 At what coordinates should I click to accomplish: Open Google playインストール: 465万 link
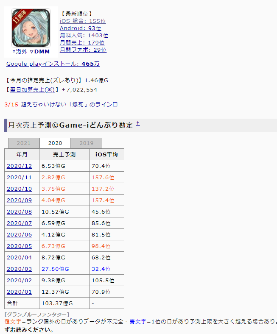tap(53, 64)
